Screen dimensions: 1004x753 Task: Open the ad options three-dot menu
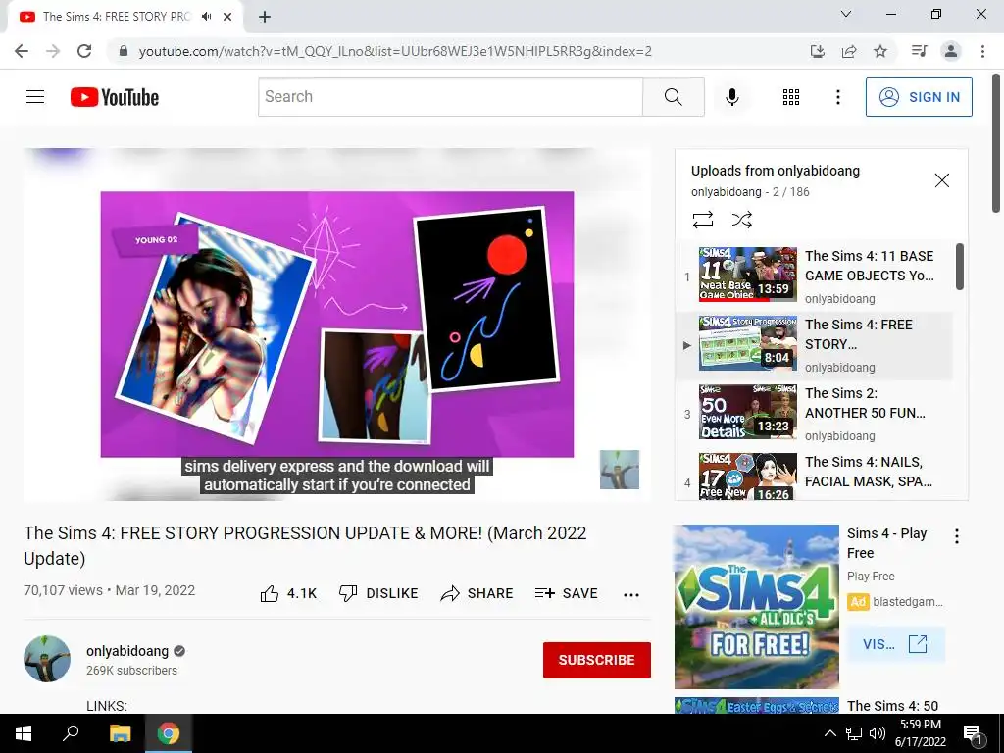click(957, 536)
